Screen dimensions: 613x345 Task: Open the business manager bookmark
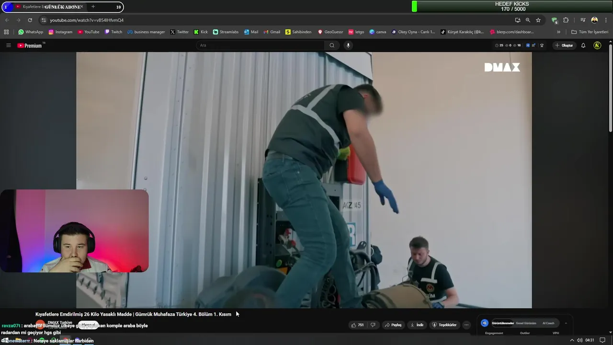(x=146, y=32)
